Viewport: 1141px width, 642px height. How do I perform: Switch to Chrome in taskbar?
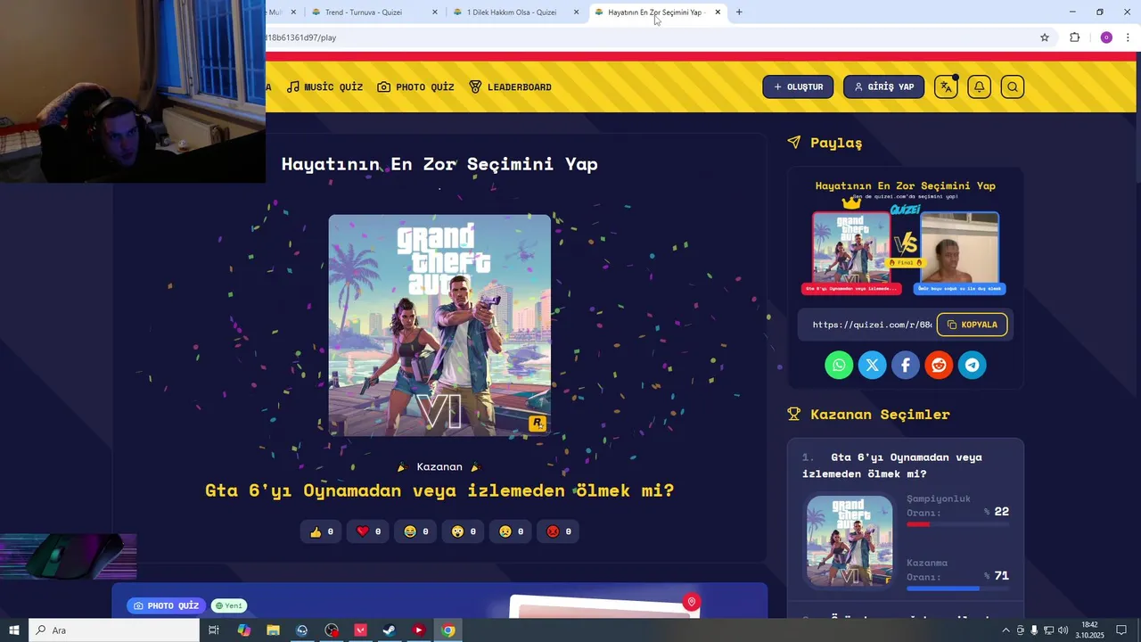(x=448, y=630)
